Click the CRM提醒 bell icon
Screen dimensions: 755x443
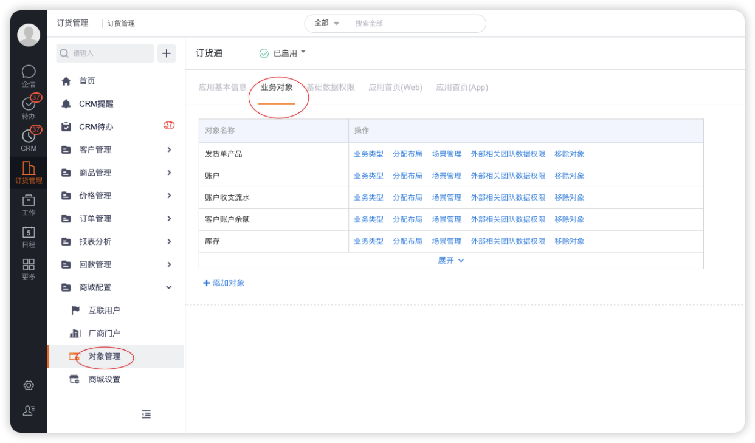(66, 104)
